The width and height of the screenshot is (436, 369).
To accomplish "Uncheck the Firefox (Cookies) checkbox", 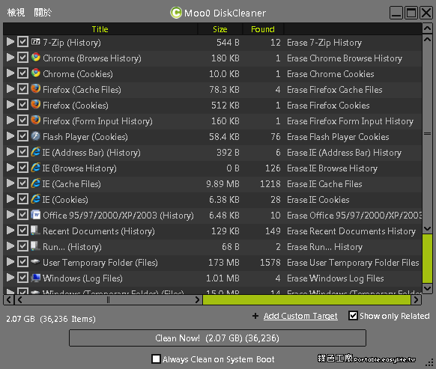I will (x=22, y=105).
